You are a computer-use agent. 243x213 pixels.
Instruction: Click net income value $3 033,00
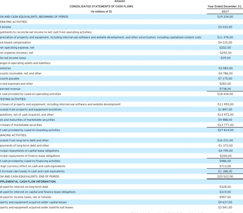coord(225,27)
